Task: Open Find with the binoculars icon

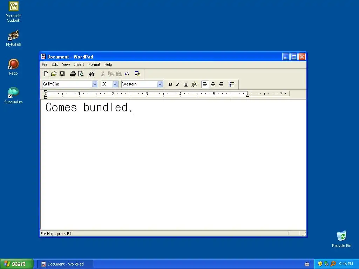Action: tap(92, 74)
